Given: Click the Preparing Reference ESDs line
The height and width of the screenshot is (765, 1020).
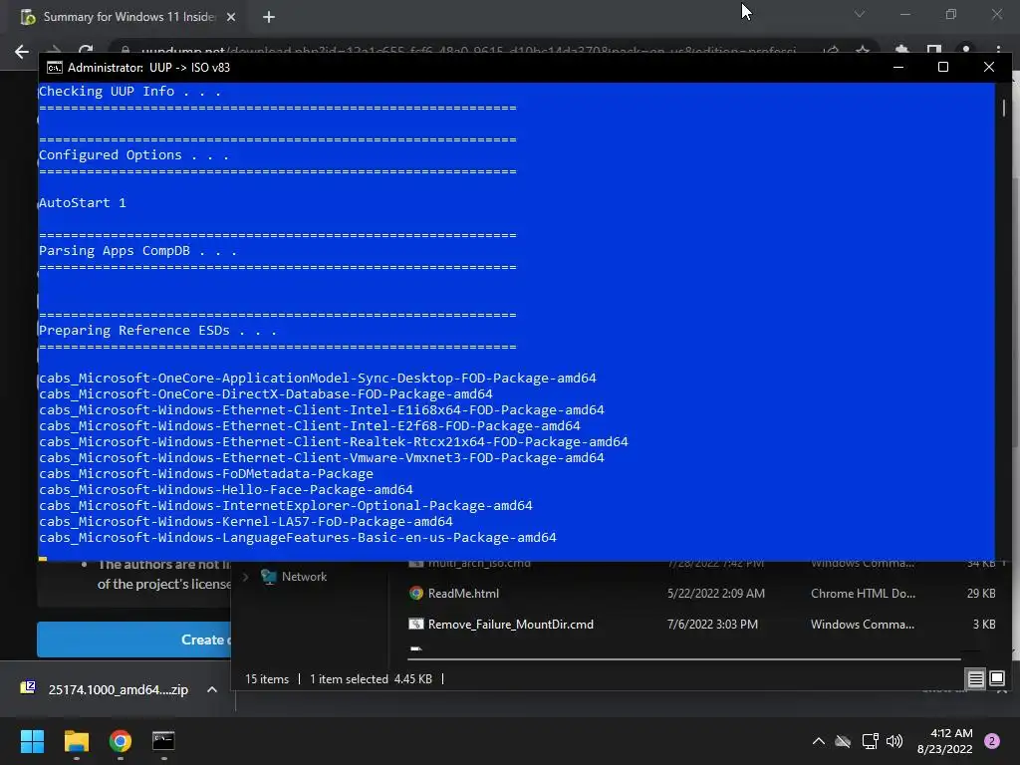Looking at the screenshot, I should [x=158, y=331].
